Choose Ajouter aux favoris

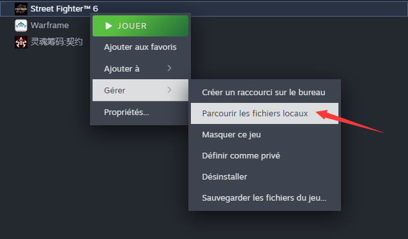tap(140, 47)
